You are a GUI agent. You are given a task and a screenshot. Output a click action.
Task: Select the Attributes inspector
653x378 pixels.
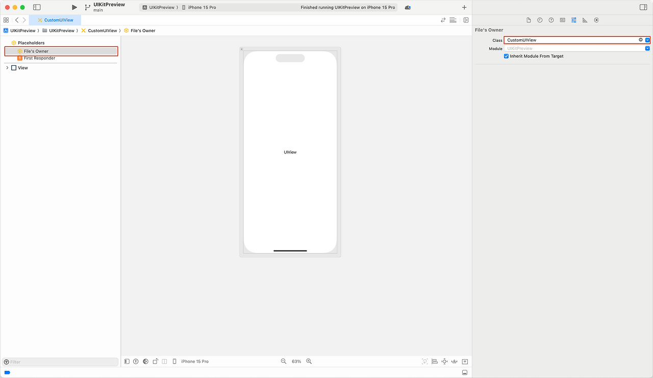573,20
